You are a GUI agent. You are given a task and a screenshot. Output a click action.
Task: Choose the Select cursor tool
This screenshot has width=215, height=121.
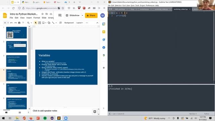pyautogui.click(x=36, y=23)
